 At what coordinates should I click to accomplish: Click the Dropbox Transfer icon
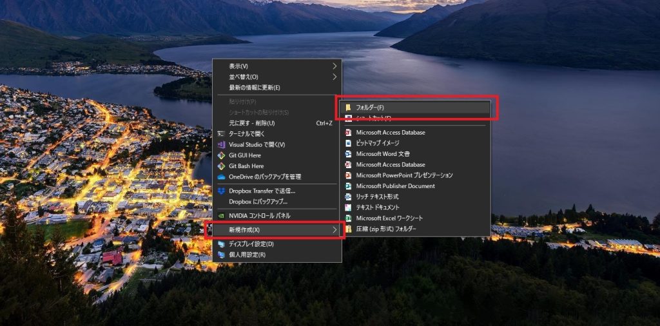(x=221, y=191)
